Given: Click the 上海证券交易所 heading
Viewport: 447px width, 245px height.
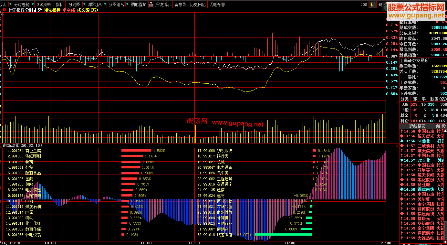Looking at the screenshot, I should (x=414, y=60).
